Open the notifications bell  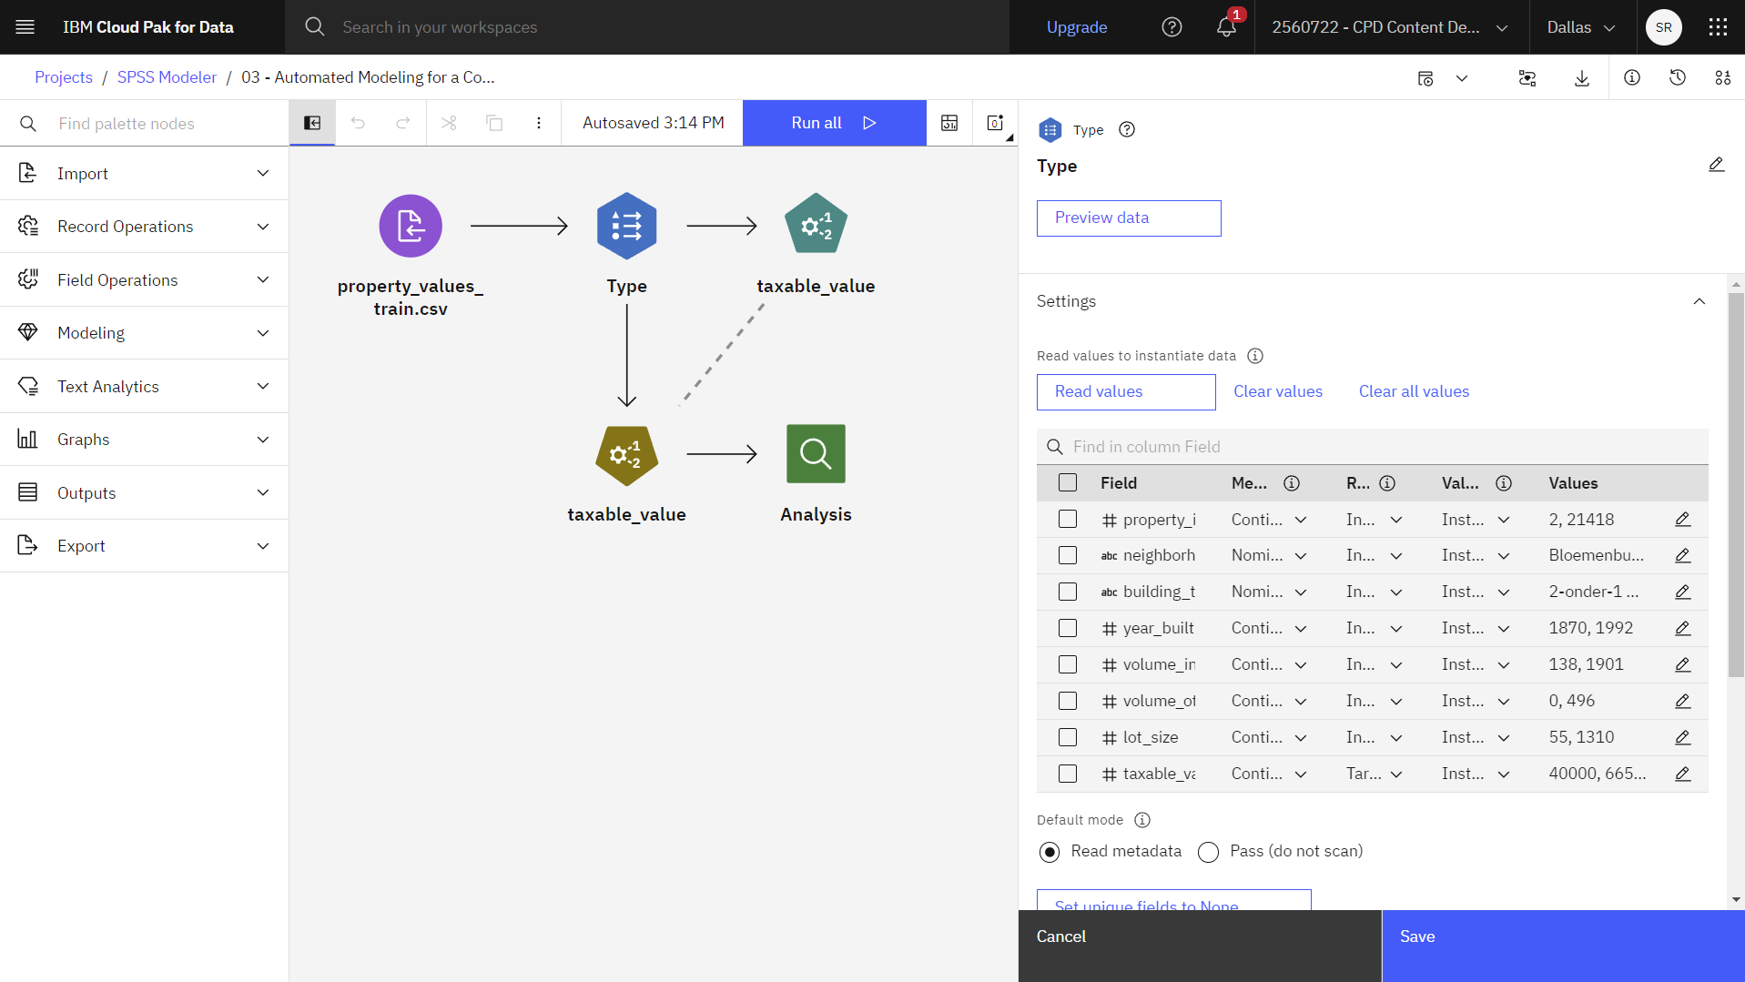[x=1226, y=27]
